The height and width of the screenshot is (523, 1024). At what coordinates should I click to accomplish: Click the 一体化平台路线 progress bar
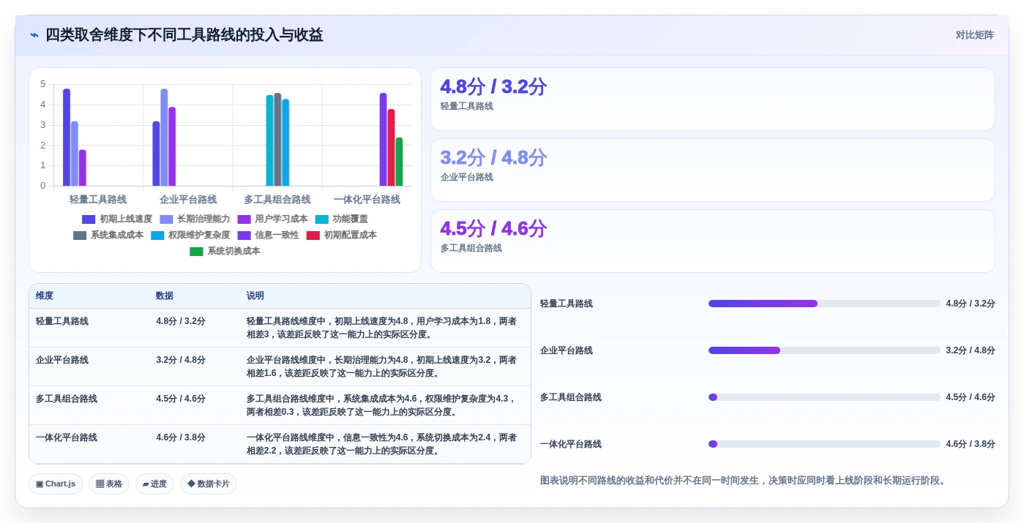point(824,444)
